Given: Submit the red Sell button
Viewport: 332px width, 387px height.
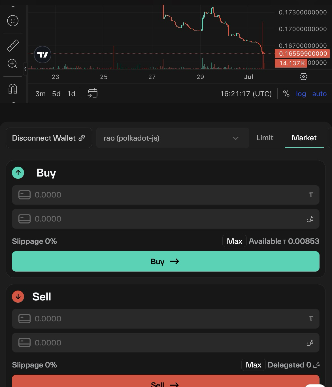Looking at the screenshot, I should tap(166, 381).
